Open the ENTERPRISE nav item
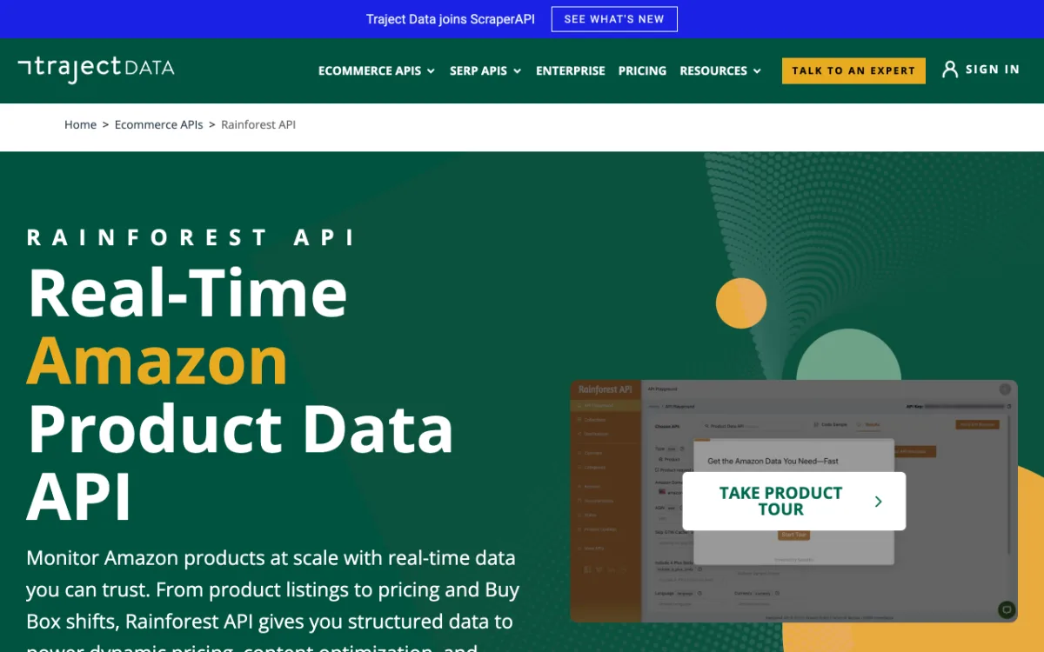The image size is (1044, 652). point(571,71)
